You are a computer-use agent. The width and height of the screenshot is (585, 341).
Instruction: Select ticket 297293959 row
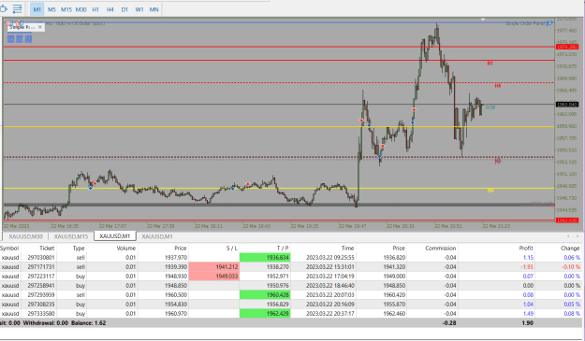[x=291, y=295]
